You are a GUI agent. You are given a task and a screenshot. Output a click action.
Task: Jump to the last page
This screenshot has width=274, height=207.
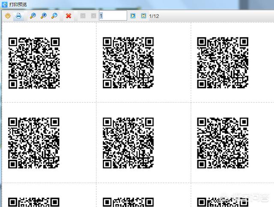pos(143,16)
